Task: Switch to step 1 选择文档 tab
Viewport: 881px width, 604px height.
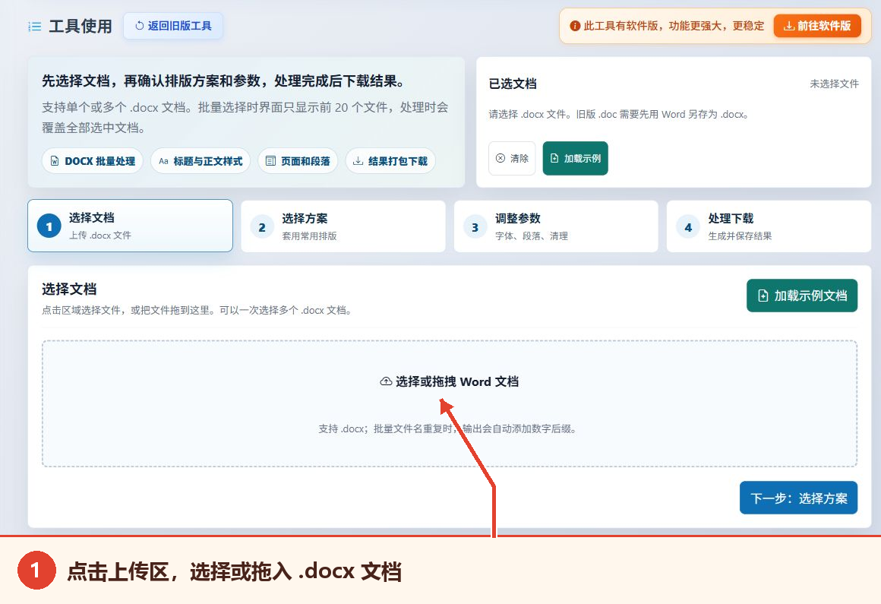Action: coord(131,226)
